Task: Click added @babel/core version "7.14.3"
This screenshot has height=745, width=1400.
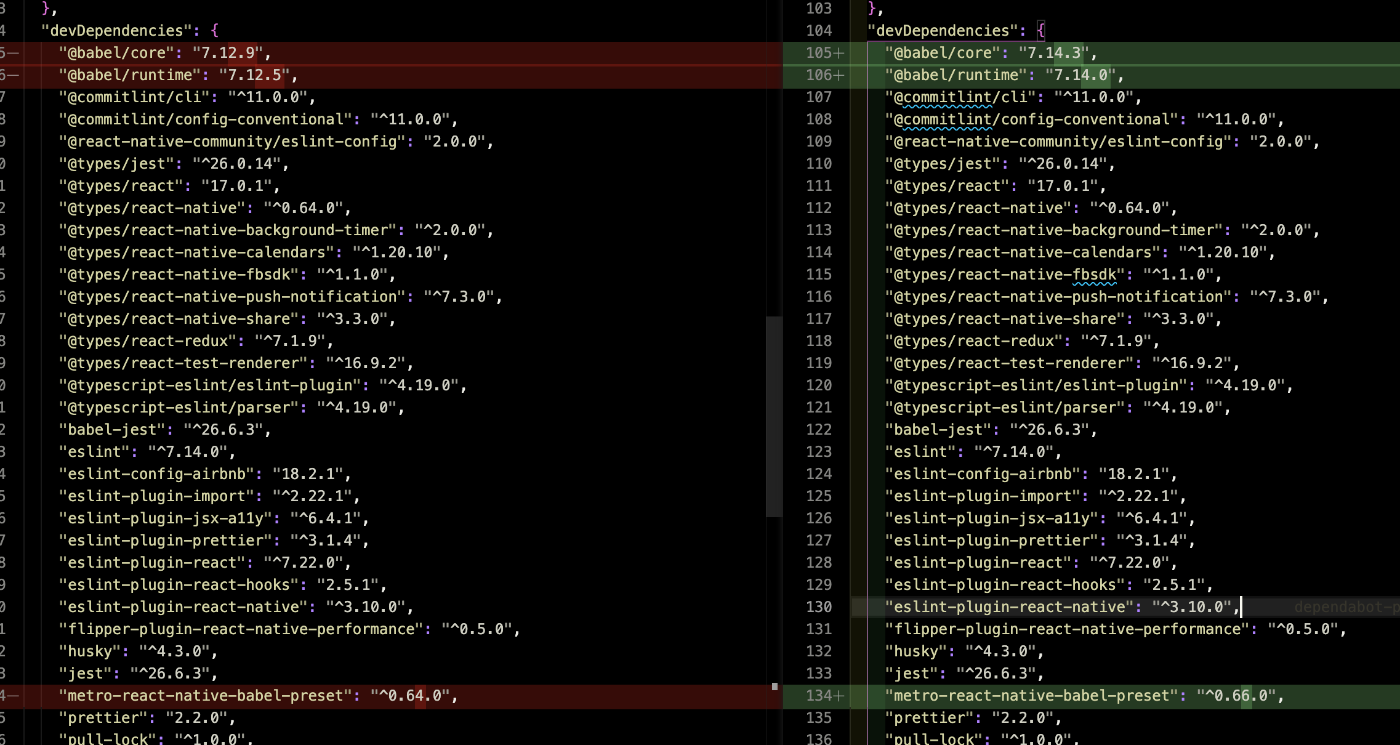Action: coord(1054,53)
